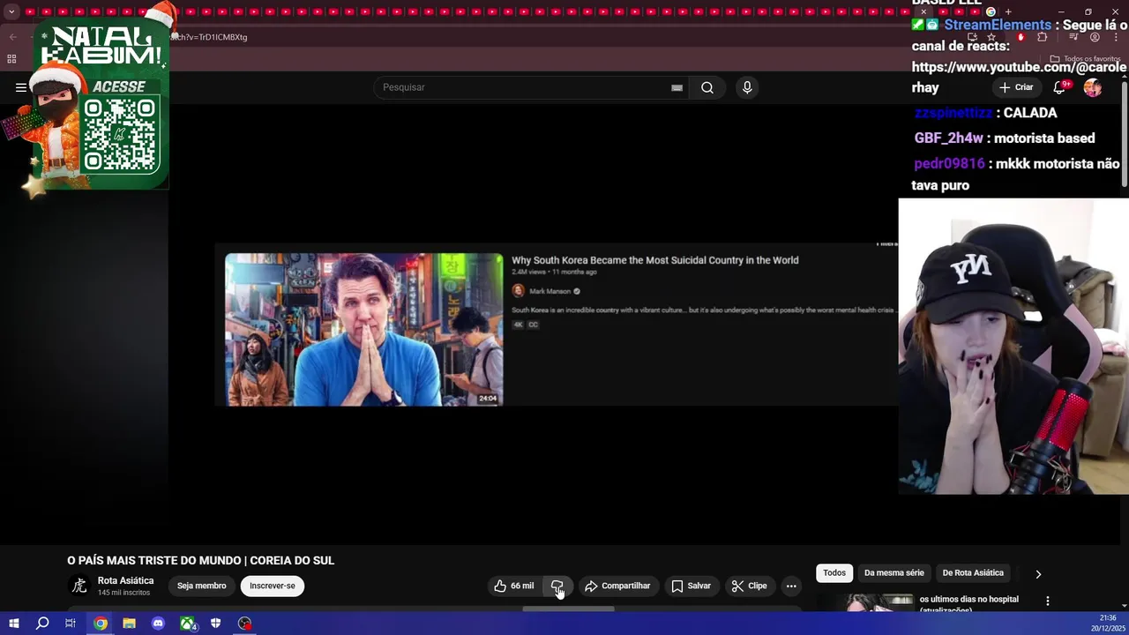
Task: Dislike the video with thumbs-down
Action: (557, 586)
